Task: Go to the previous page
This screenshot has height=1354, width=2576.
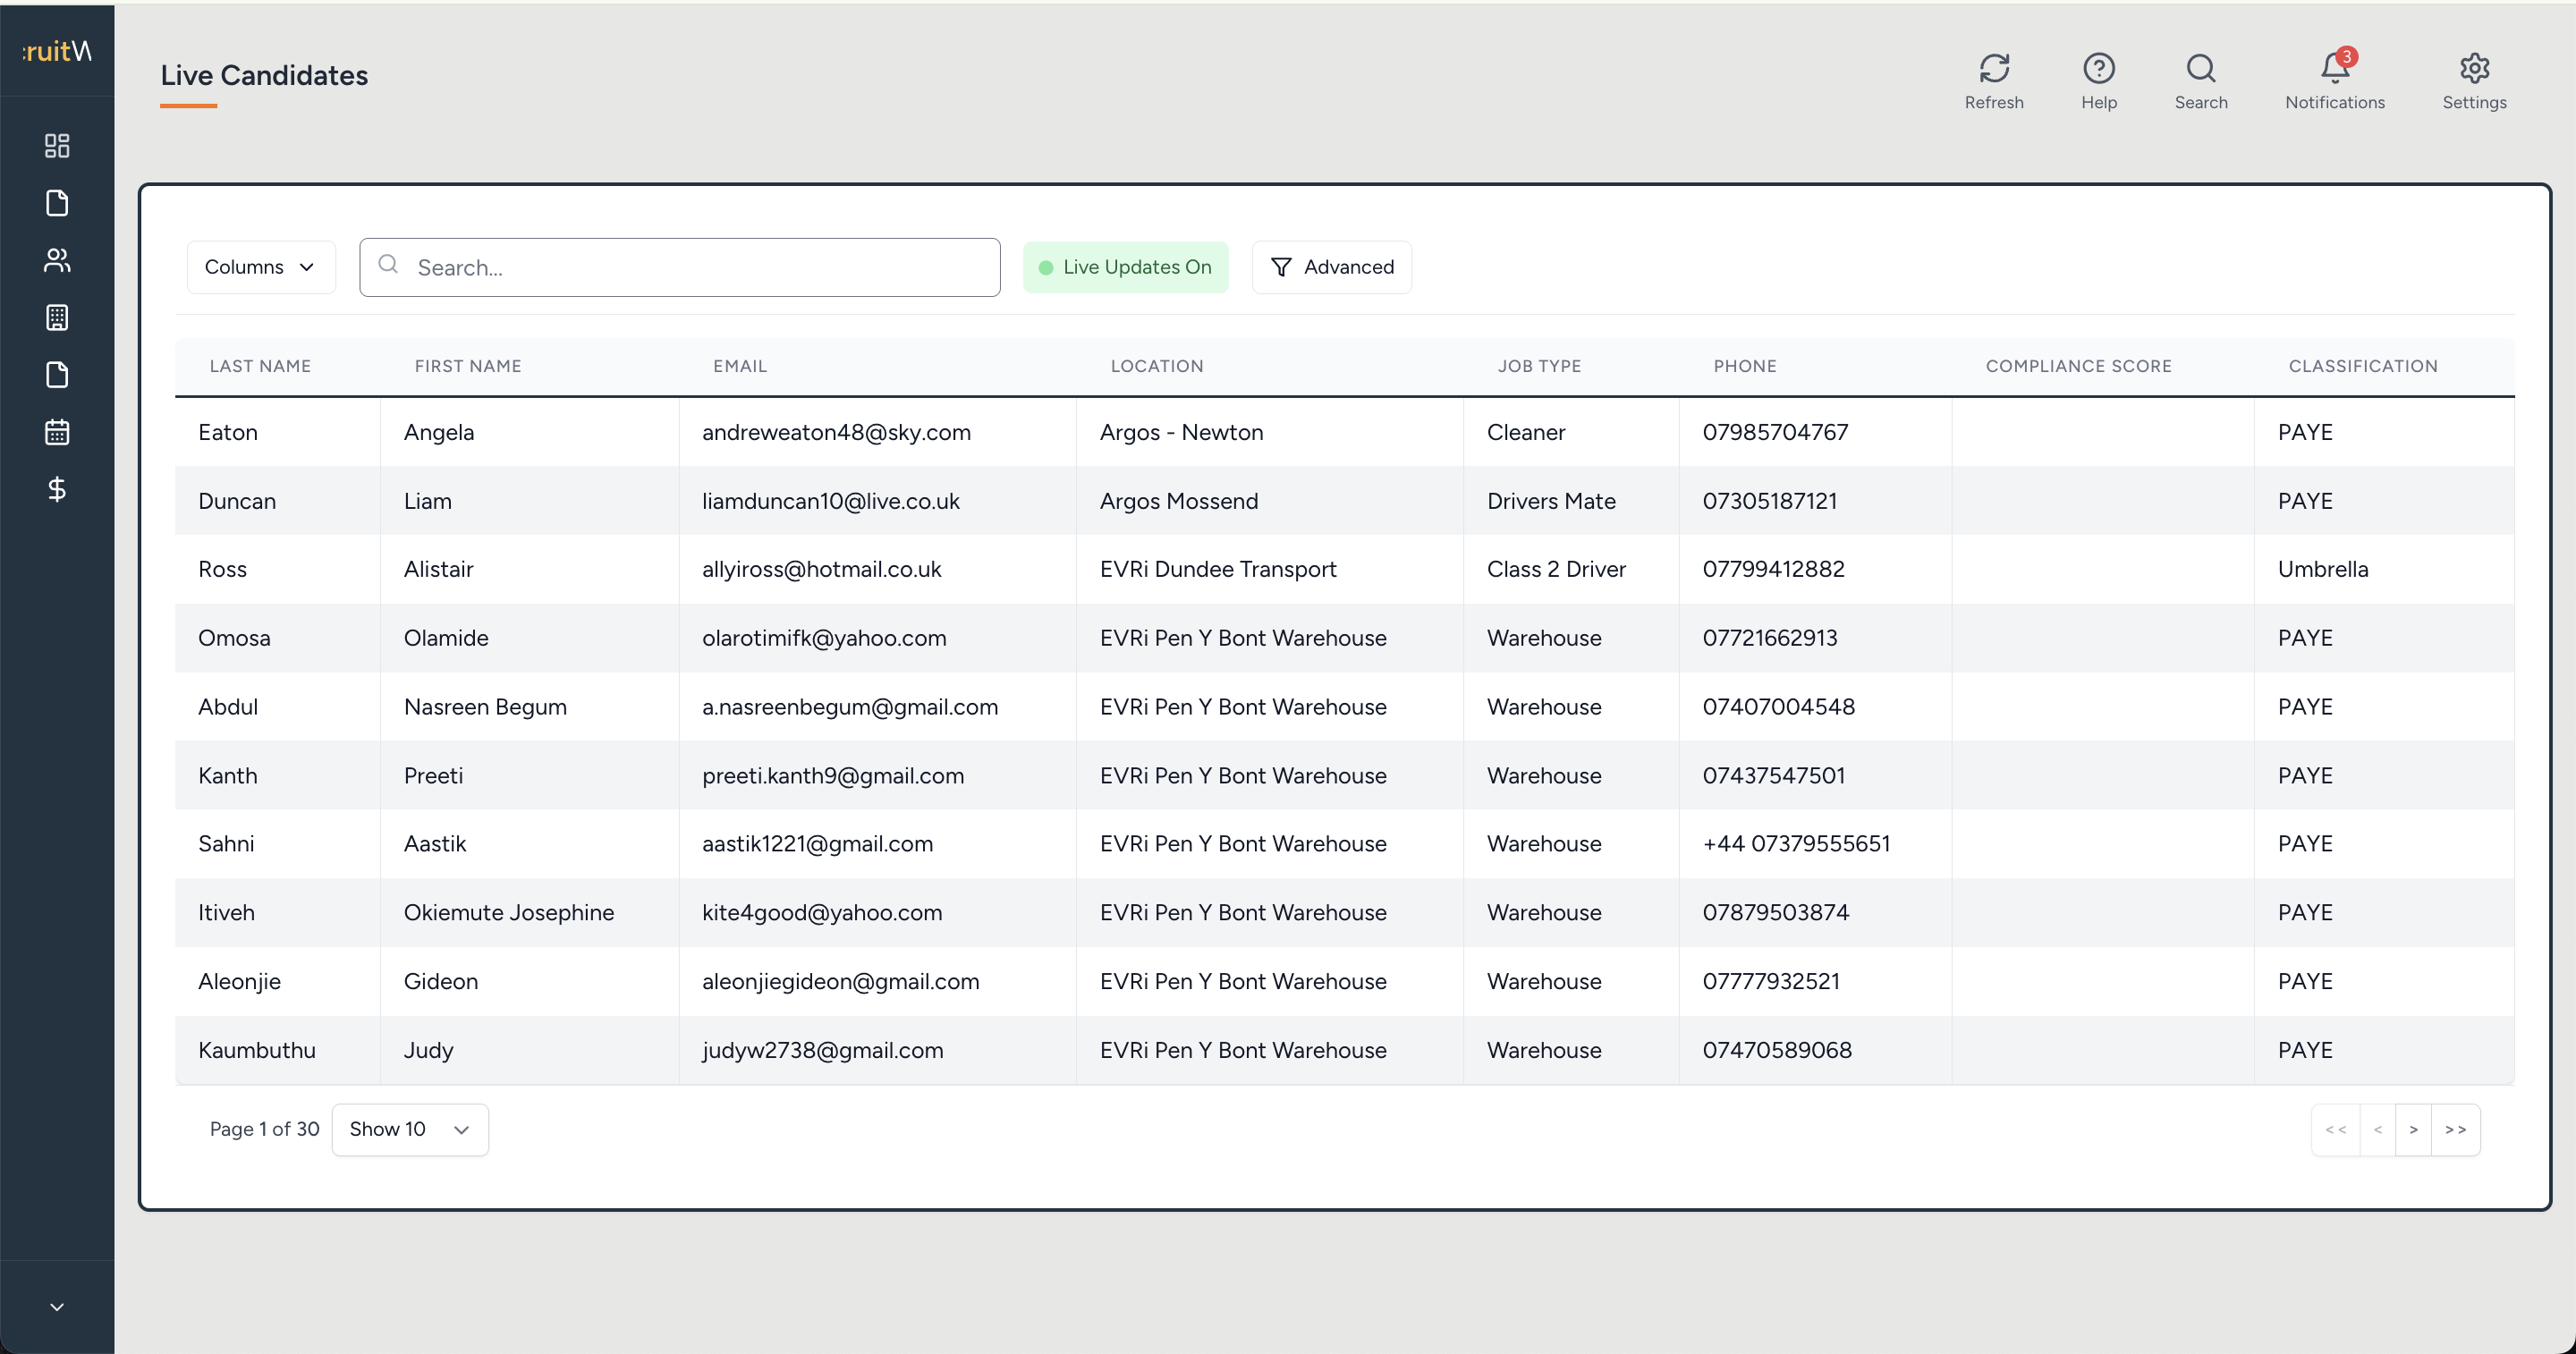Action: [x=2378, y=1130]
